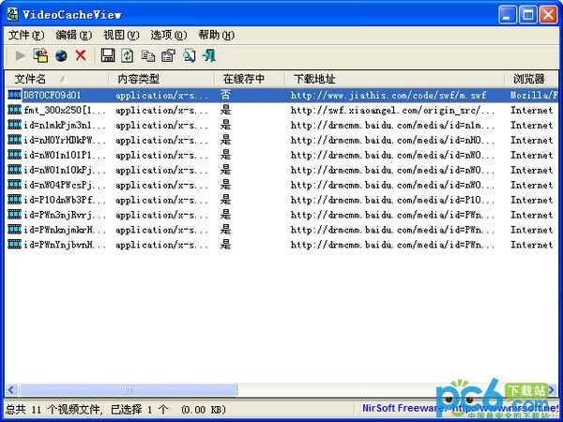Screen dimensions: 563x422
Task: Open the 视图(V) menu
Action: (x=121, y=36)
